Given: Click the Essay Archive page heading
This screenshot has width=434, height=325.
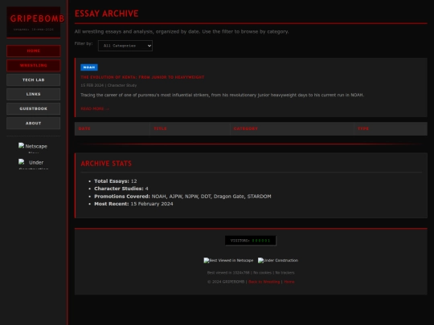Looking at the screenshot, I should (107, 14).
